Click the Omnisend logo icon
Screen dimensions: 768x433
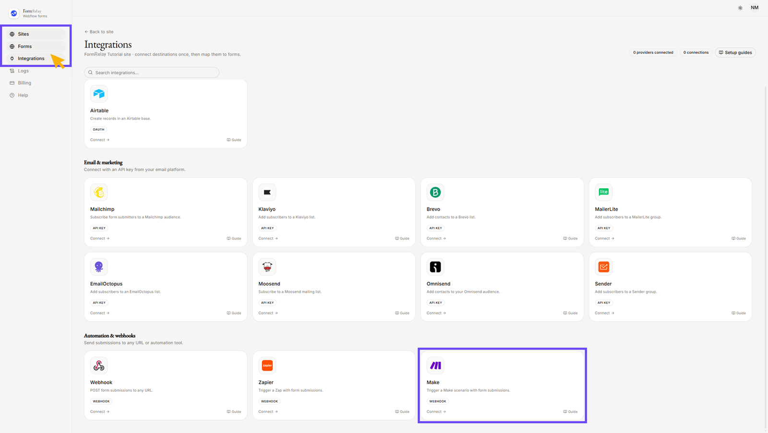tap(435, 266)
